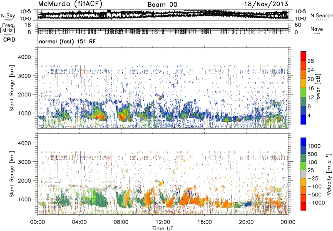The width and height of the screenshot is (333, 231).
Task: Click the 16 label on Power colorbar
Action: (x=311, y=88)
